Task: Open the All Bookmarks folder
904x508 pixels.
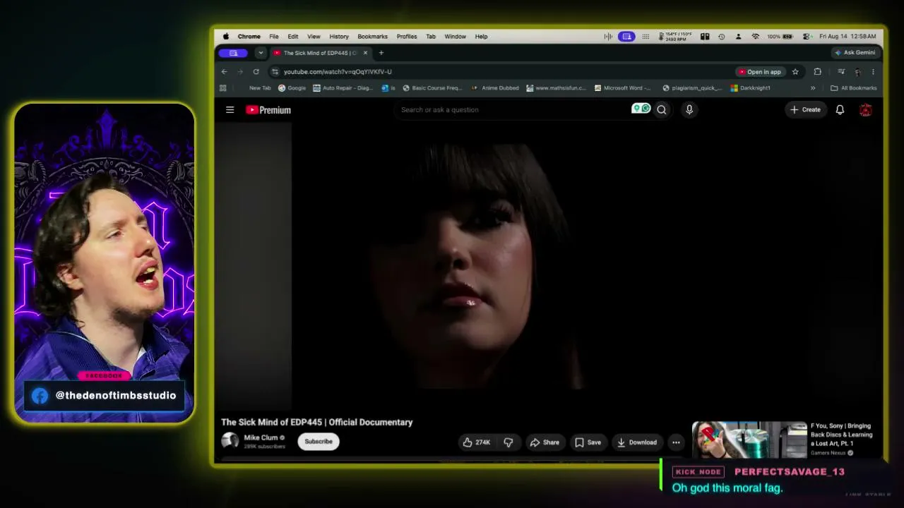Action: point(853,88)
